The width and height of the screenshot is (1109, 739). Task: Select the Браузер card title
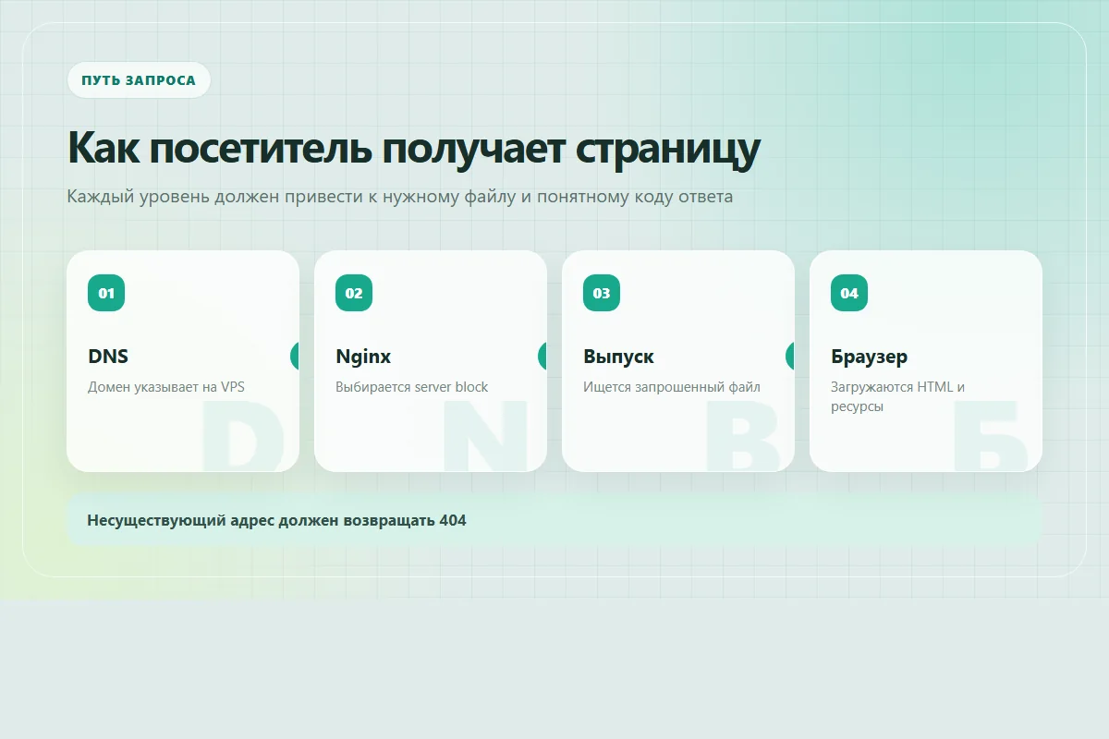[x=869, y=357]
